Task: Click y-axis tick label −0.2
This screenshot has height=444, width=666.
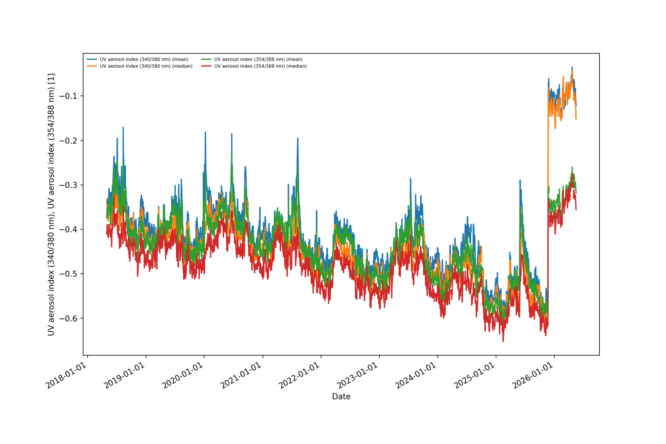Action: coord(68,141)
